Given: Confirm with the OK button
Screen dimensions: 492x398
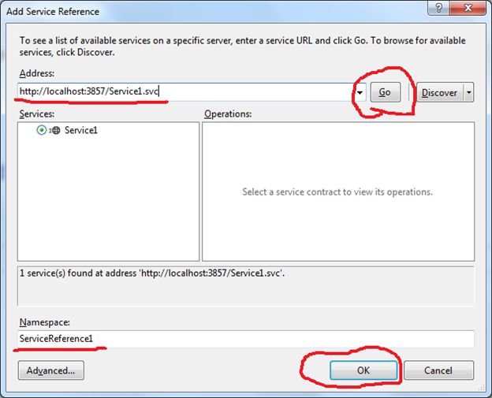Looking at the screenshot, I should (363, 370).
